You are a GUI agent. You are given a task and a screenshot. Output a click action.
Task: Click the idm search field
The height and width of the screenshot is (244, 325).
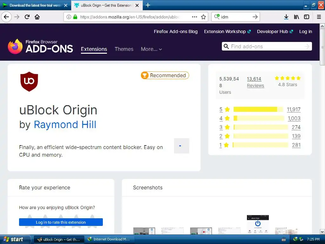[235, 17]
